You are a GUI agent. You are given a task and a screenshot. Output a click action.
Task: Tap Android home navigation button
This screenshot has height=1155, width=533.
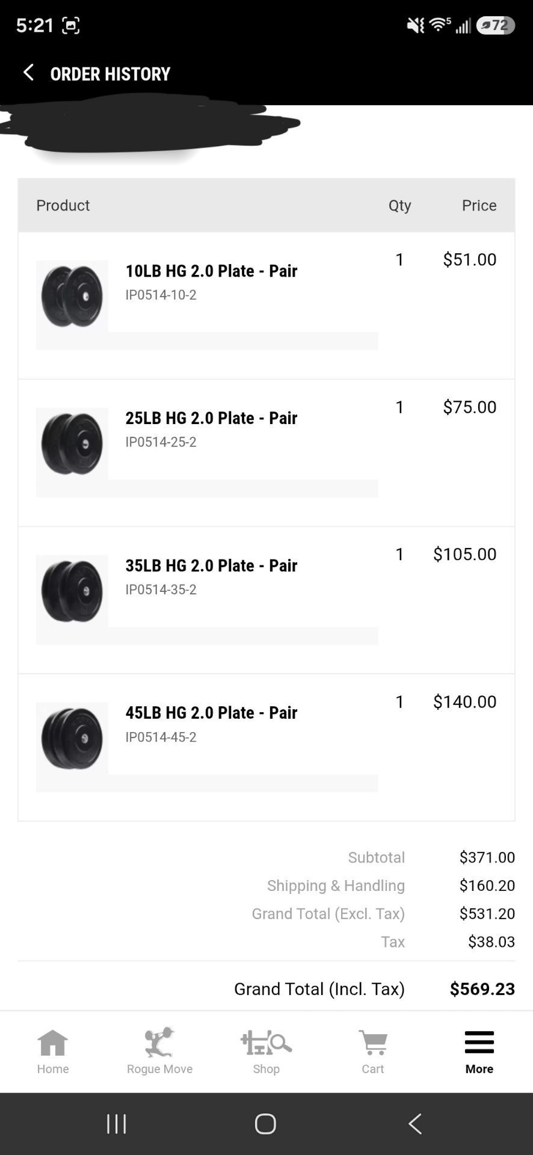pyautogui.click(x=265, y=1123)
